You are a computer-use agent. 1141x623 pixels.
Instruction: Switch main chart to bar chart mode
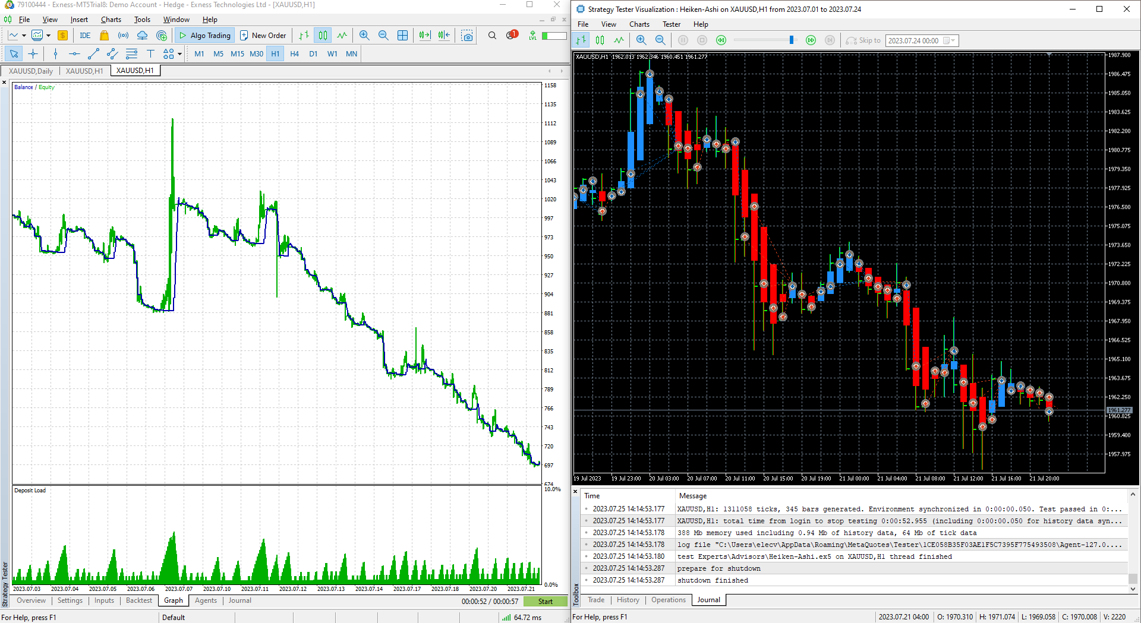(x=304, y=36)
